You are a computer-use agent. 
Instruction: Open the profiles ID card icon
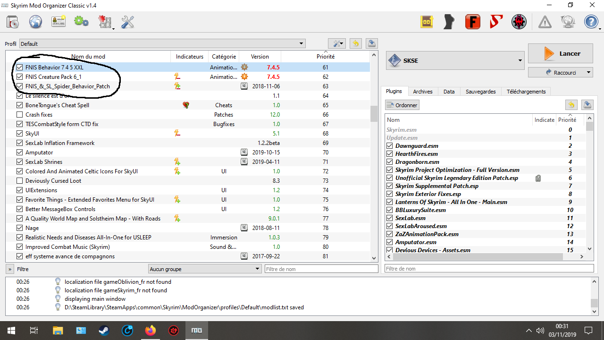coord(59,22)
